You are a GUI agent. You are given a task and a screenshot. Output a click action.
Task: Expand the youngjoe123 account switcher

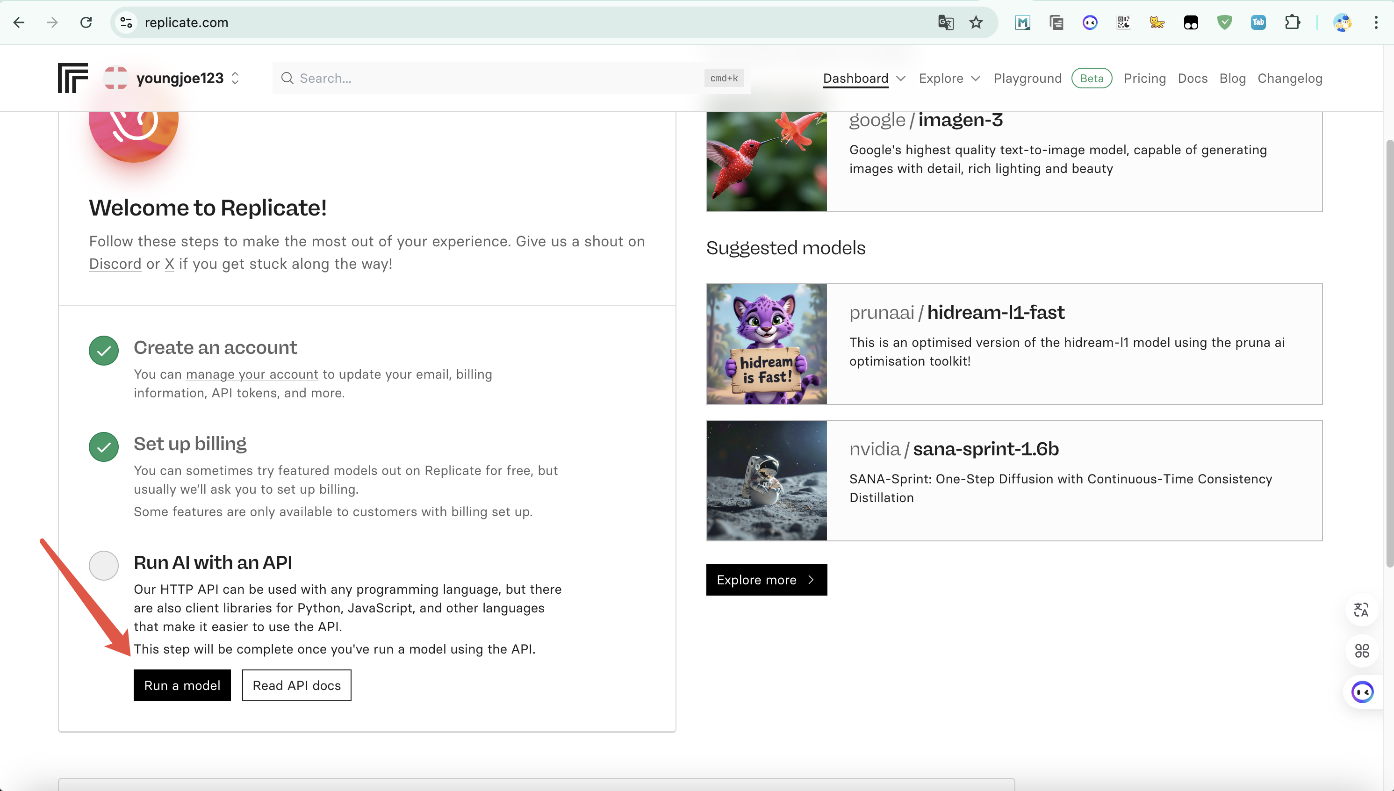click(235, 78)
